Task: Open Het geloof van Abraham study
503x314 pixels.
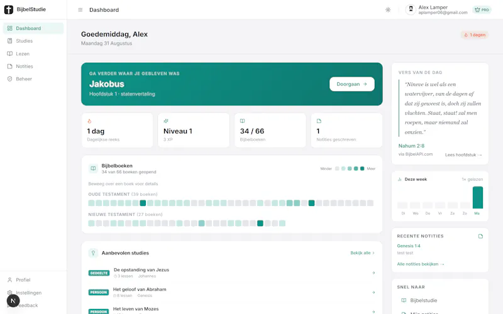Action: point(231,292)
